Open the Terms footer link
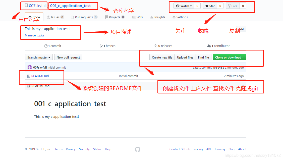 (x=59, y=149)
